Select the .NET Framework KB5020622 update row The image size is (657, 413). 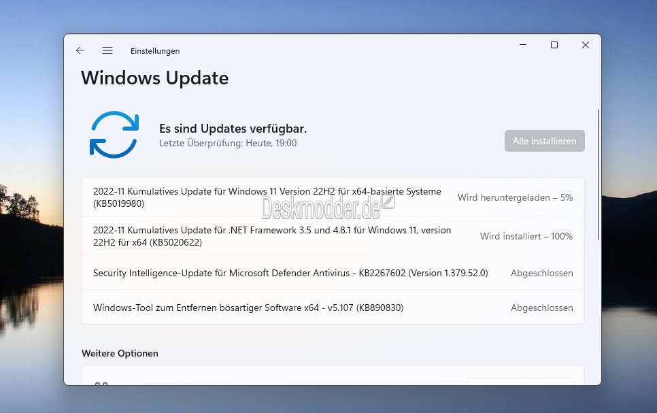pyautogui.click(x=333, y=236)
